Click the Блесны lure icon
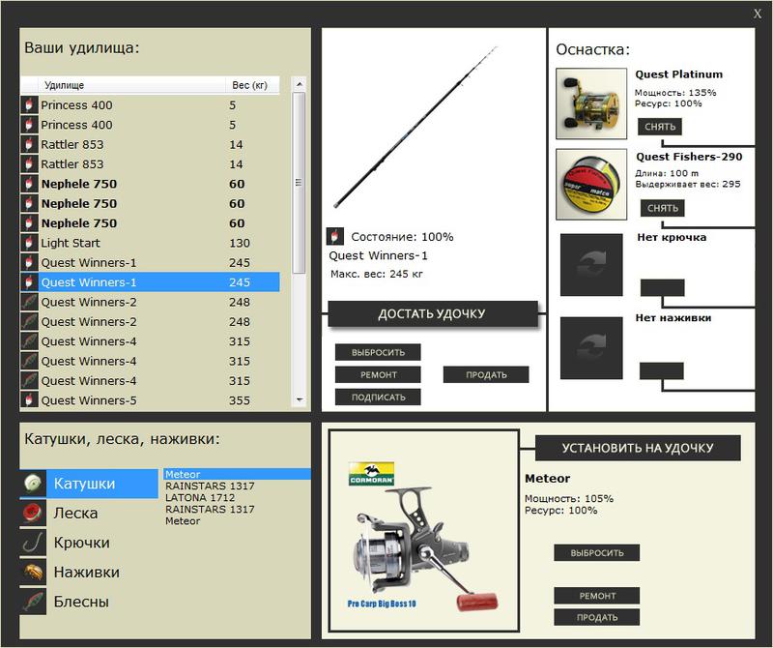Image resolution: width=773 pixels, height=648 pixels. (x=34, y=602)
